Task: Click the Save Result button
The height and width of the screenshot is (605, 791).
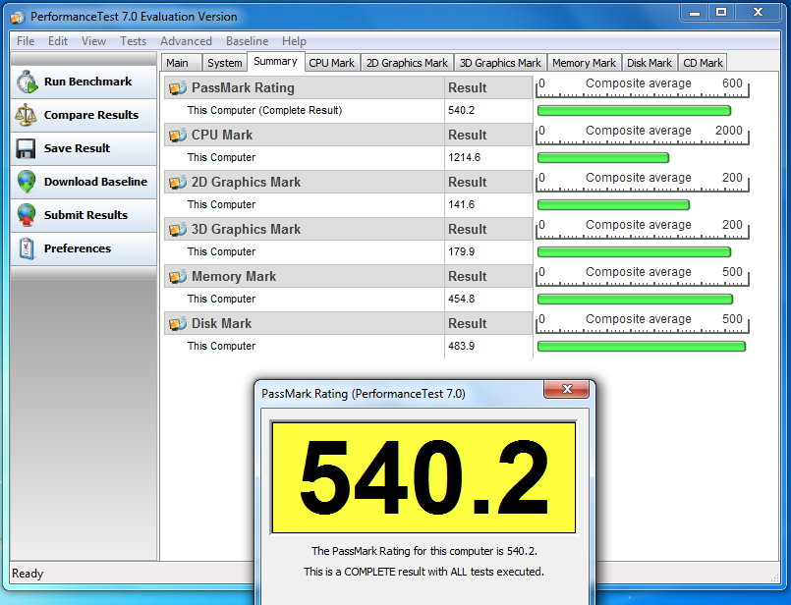Action: pyautogui.click(x=84, y=148)
